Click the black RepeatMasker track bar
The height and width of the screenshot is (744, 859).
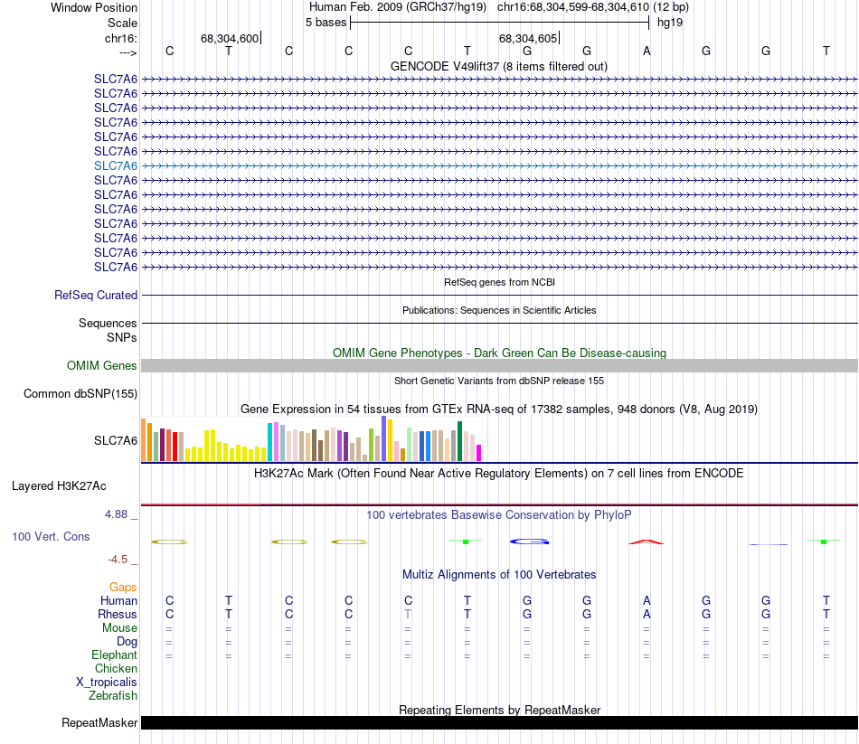499,722
